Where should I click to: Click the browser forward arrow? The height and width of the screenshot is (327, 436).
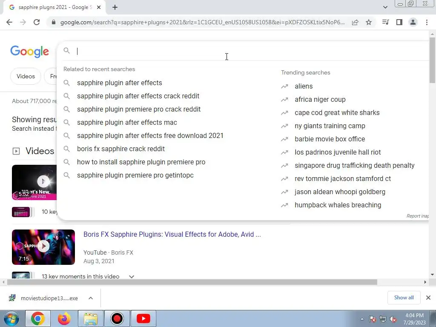23,22
